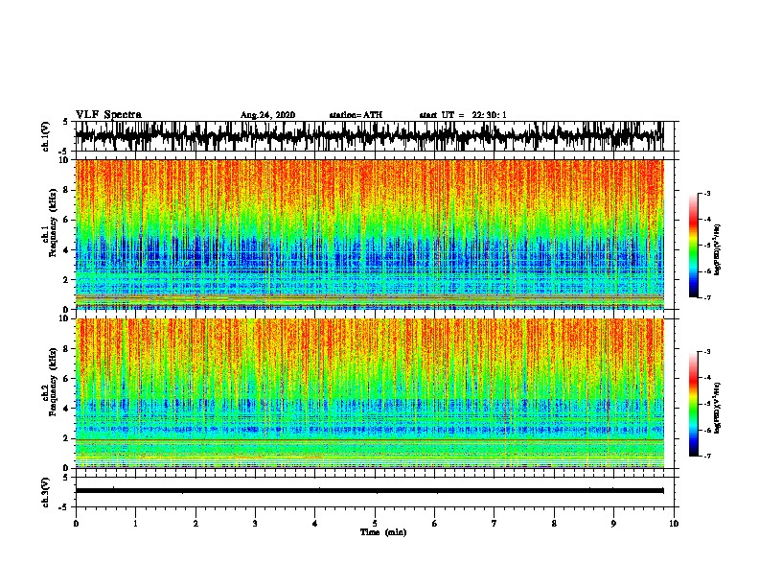Screen dimensions: 759x587
Task: Click time axis tick label 10
Action: tap(674, 524)
